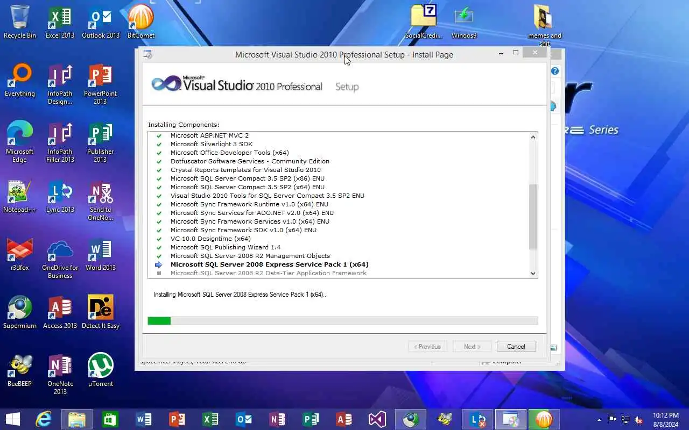Open Outlook 2013 desktop shortcut
This screenshot has width=689, height=430.
coord(100,21)
